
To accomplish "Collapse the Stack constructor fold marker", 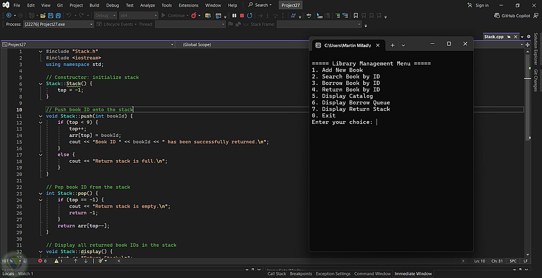I will [x=41, y=84].
